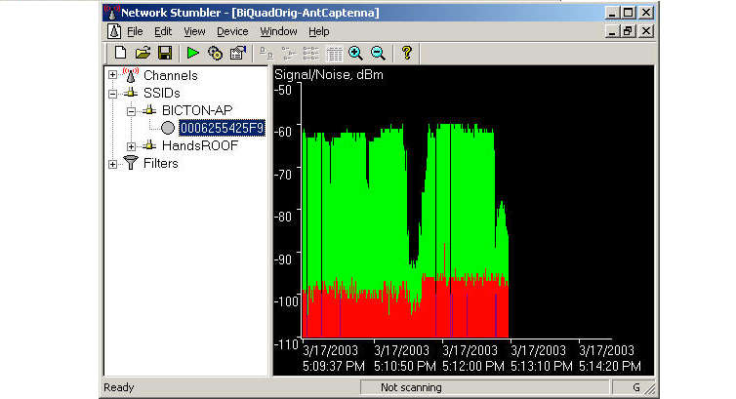Zoom out on the graph

tap(379, 53)
